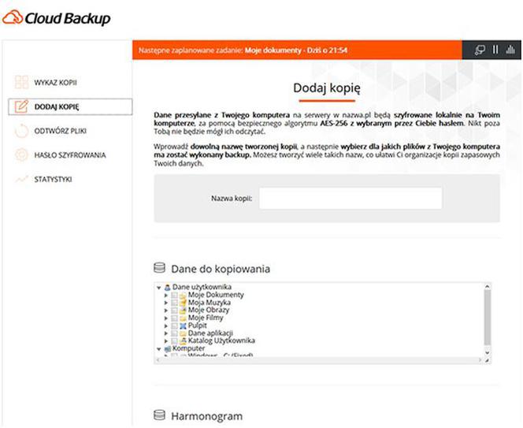Expand the Moje Filmy folder arrow
The height and width of the screenshot is (428, 523).
pos(166,318)
